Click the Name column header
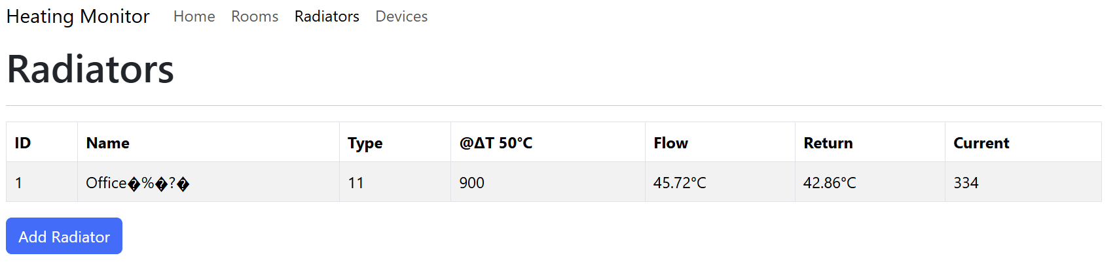 pyautogui.click(x=108, y=143)
